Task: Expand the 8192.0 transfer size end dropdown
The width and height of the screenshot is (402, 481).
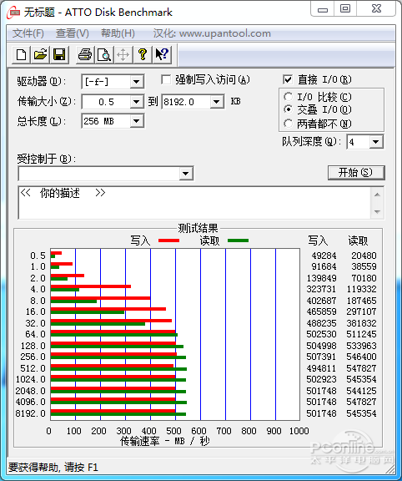Action: tap(216, 102)
